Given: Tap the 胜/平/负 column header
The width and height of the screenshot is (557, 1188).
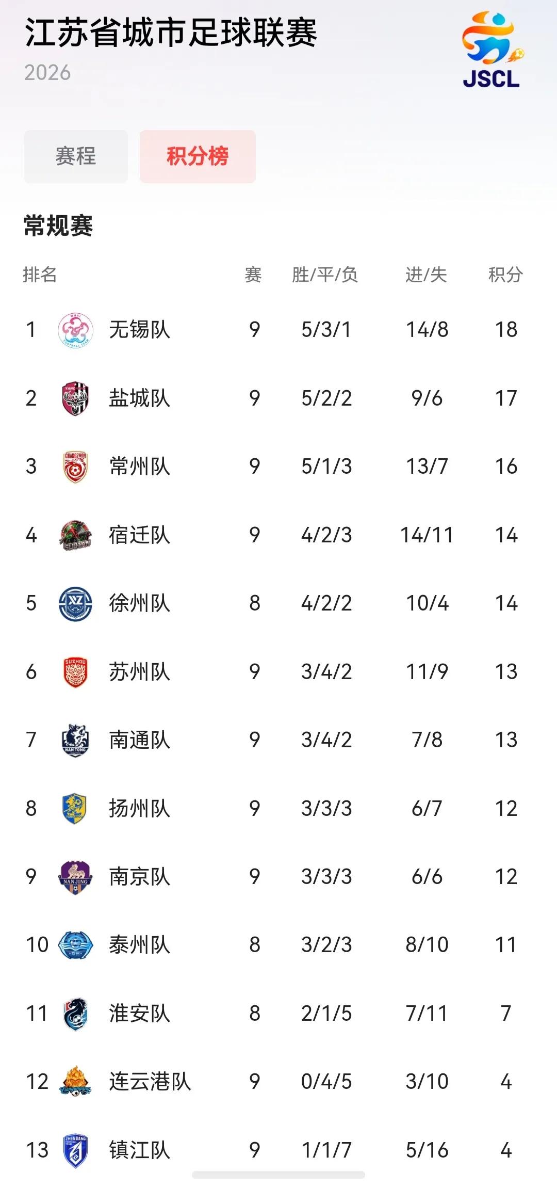Looking at the screenshot, I should point(325,275).
